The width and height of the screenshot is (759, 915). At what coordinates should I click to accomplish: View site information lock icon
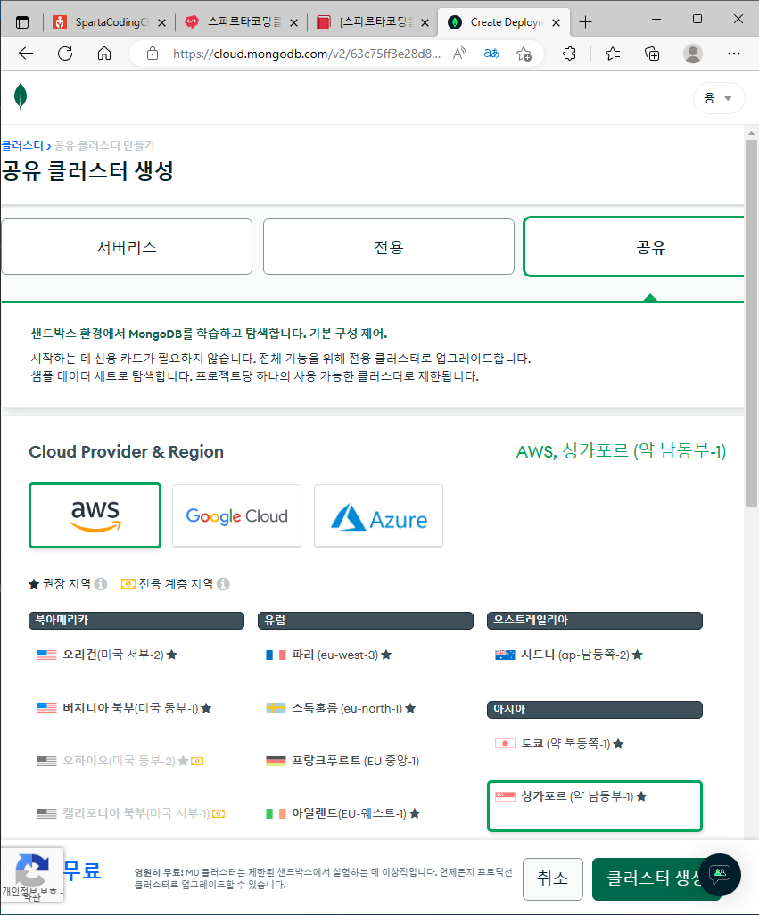153,54
